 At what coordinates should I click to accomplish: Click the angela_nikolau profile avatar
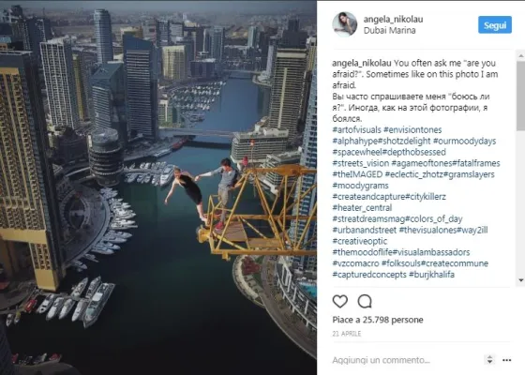[x=345, y=24]
